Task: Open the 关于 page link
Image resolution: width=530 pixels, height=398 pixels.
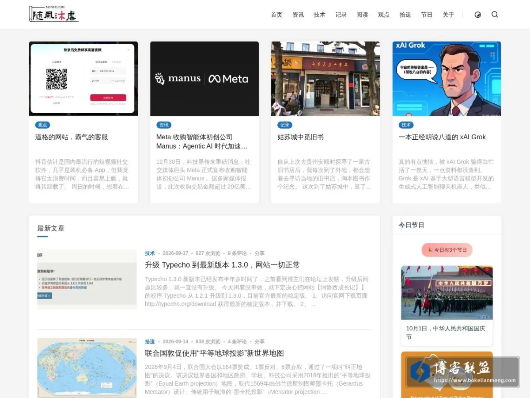Action: coord(448,15)
